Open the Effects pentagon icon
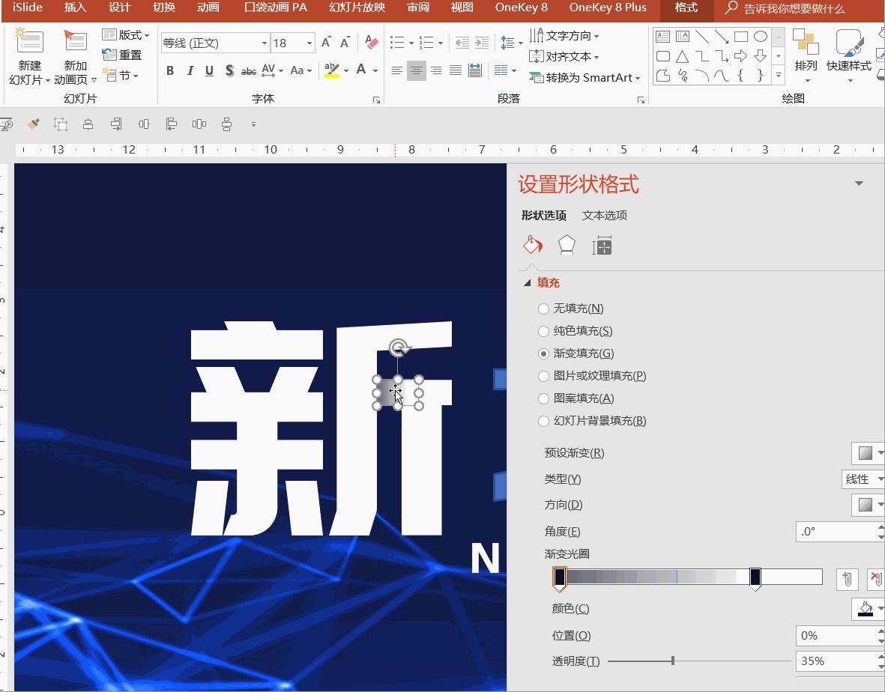This screenshot has width=885, height=692. [566, 245]
